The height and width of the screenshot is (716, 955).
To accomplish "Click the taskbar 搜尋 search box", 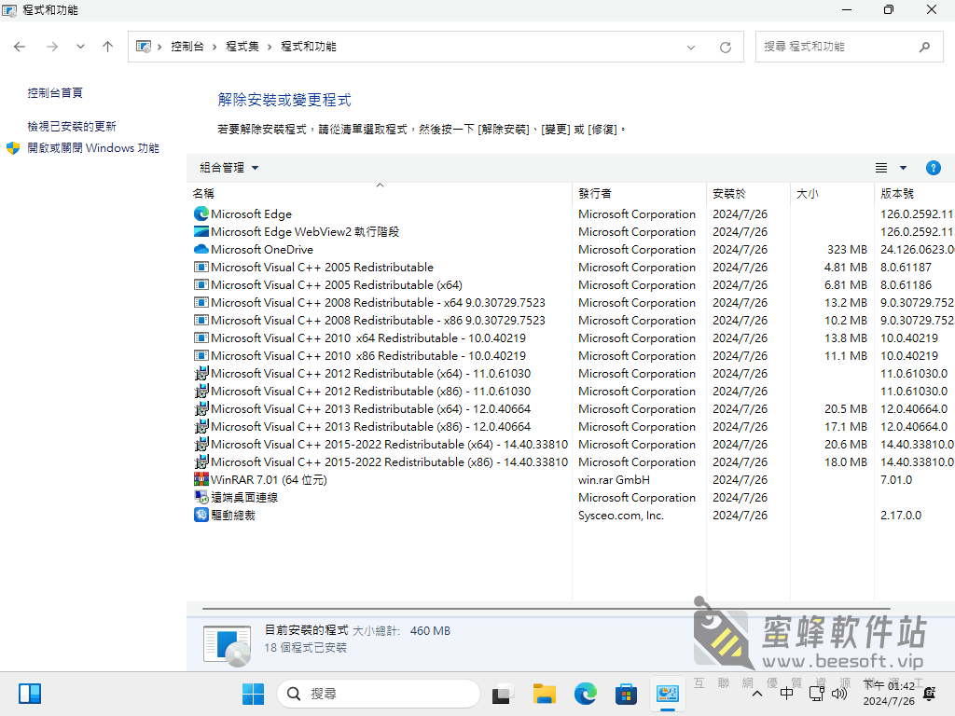I will pyautogui.click(x=379, y=694).
